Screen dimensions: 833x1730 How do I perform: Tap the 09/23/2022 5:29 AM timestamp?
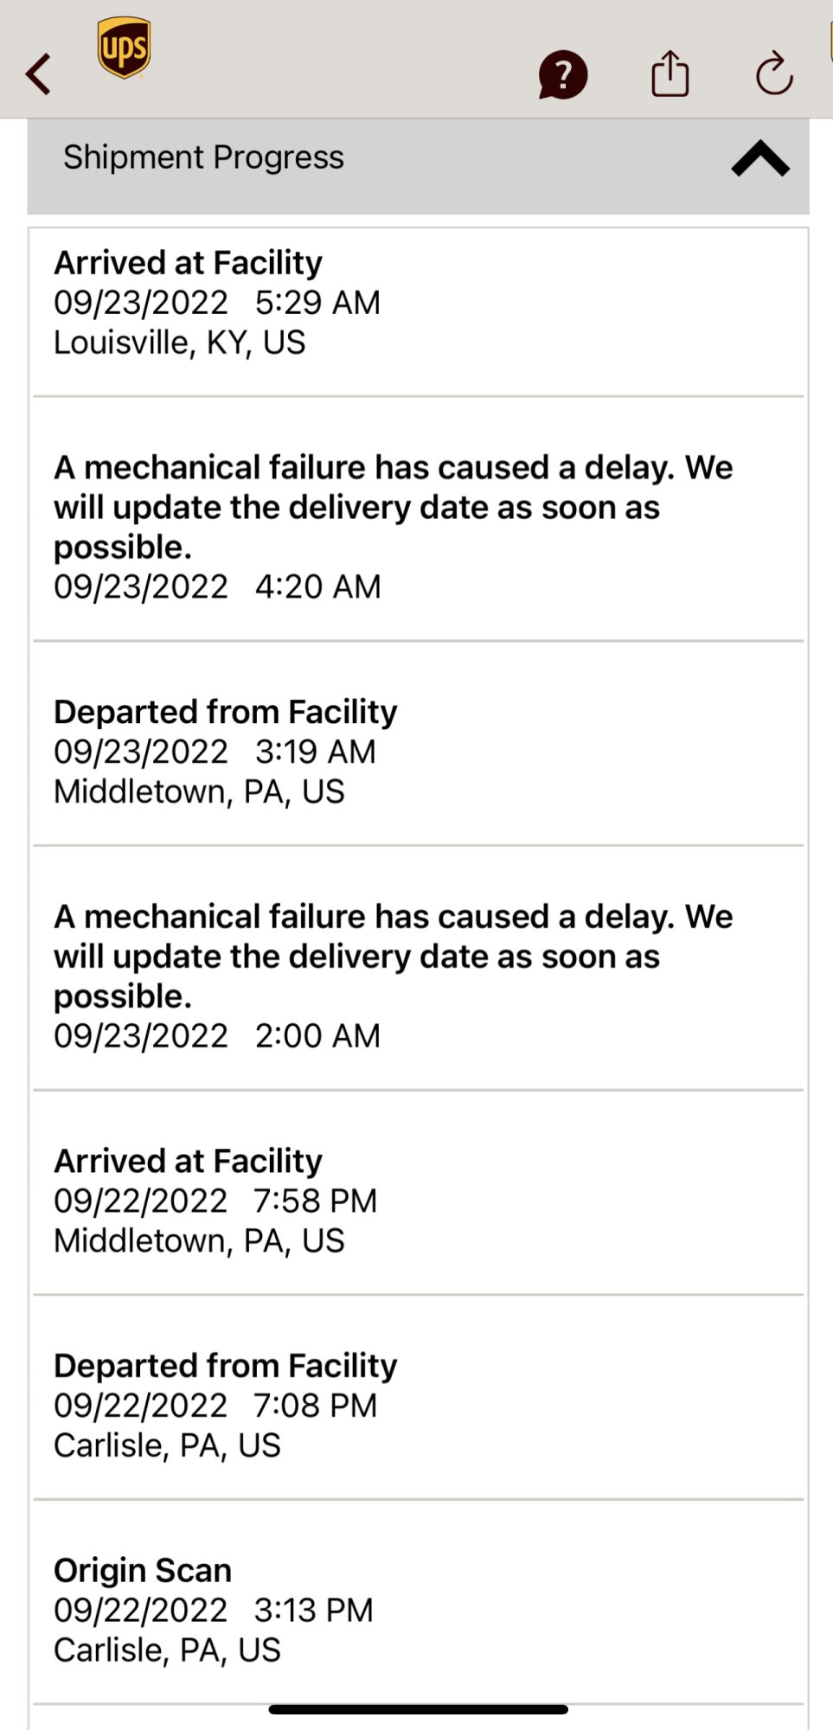point(216,303)
